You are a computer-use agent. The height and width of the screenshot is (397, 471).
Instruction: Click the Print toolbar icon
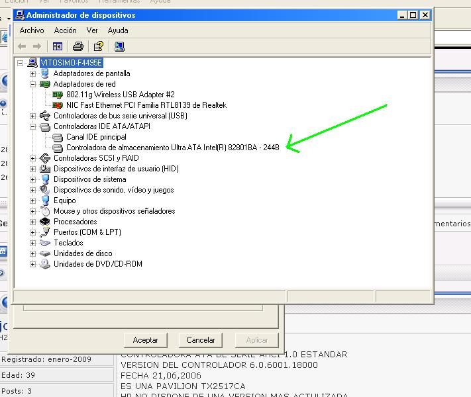coord(78,46)
